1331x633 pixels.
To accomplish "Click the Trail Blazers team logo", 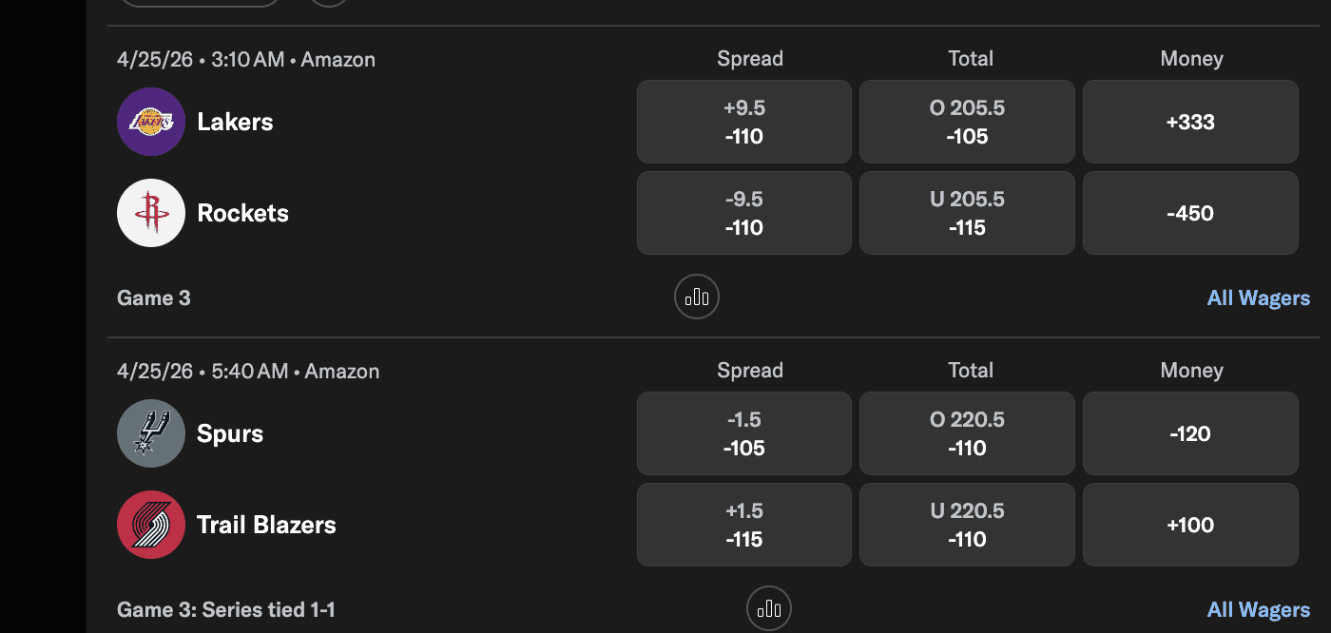I will click(151, 525).
